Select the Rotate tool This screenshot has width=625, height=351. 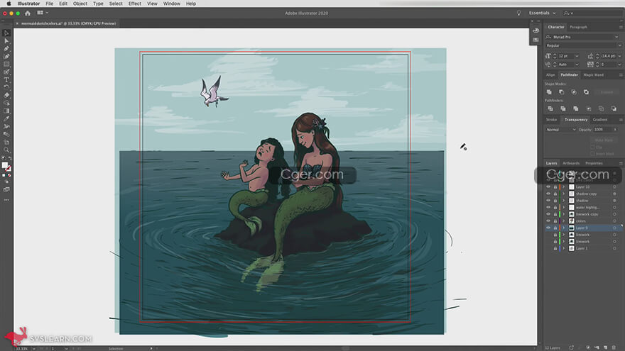pyautogui.click(x=6, y=87)
